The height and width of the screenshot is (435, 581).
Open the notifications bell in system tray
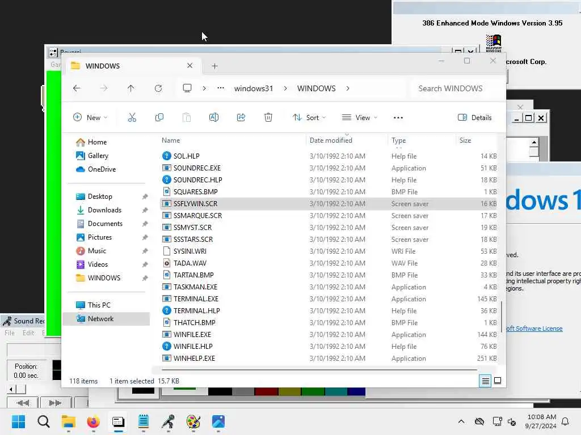click(566, 421)
